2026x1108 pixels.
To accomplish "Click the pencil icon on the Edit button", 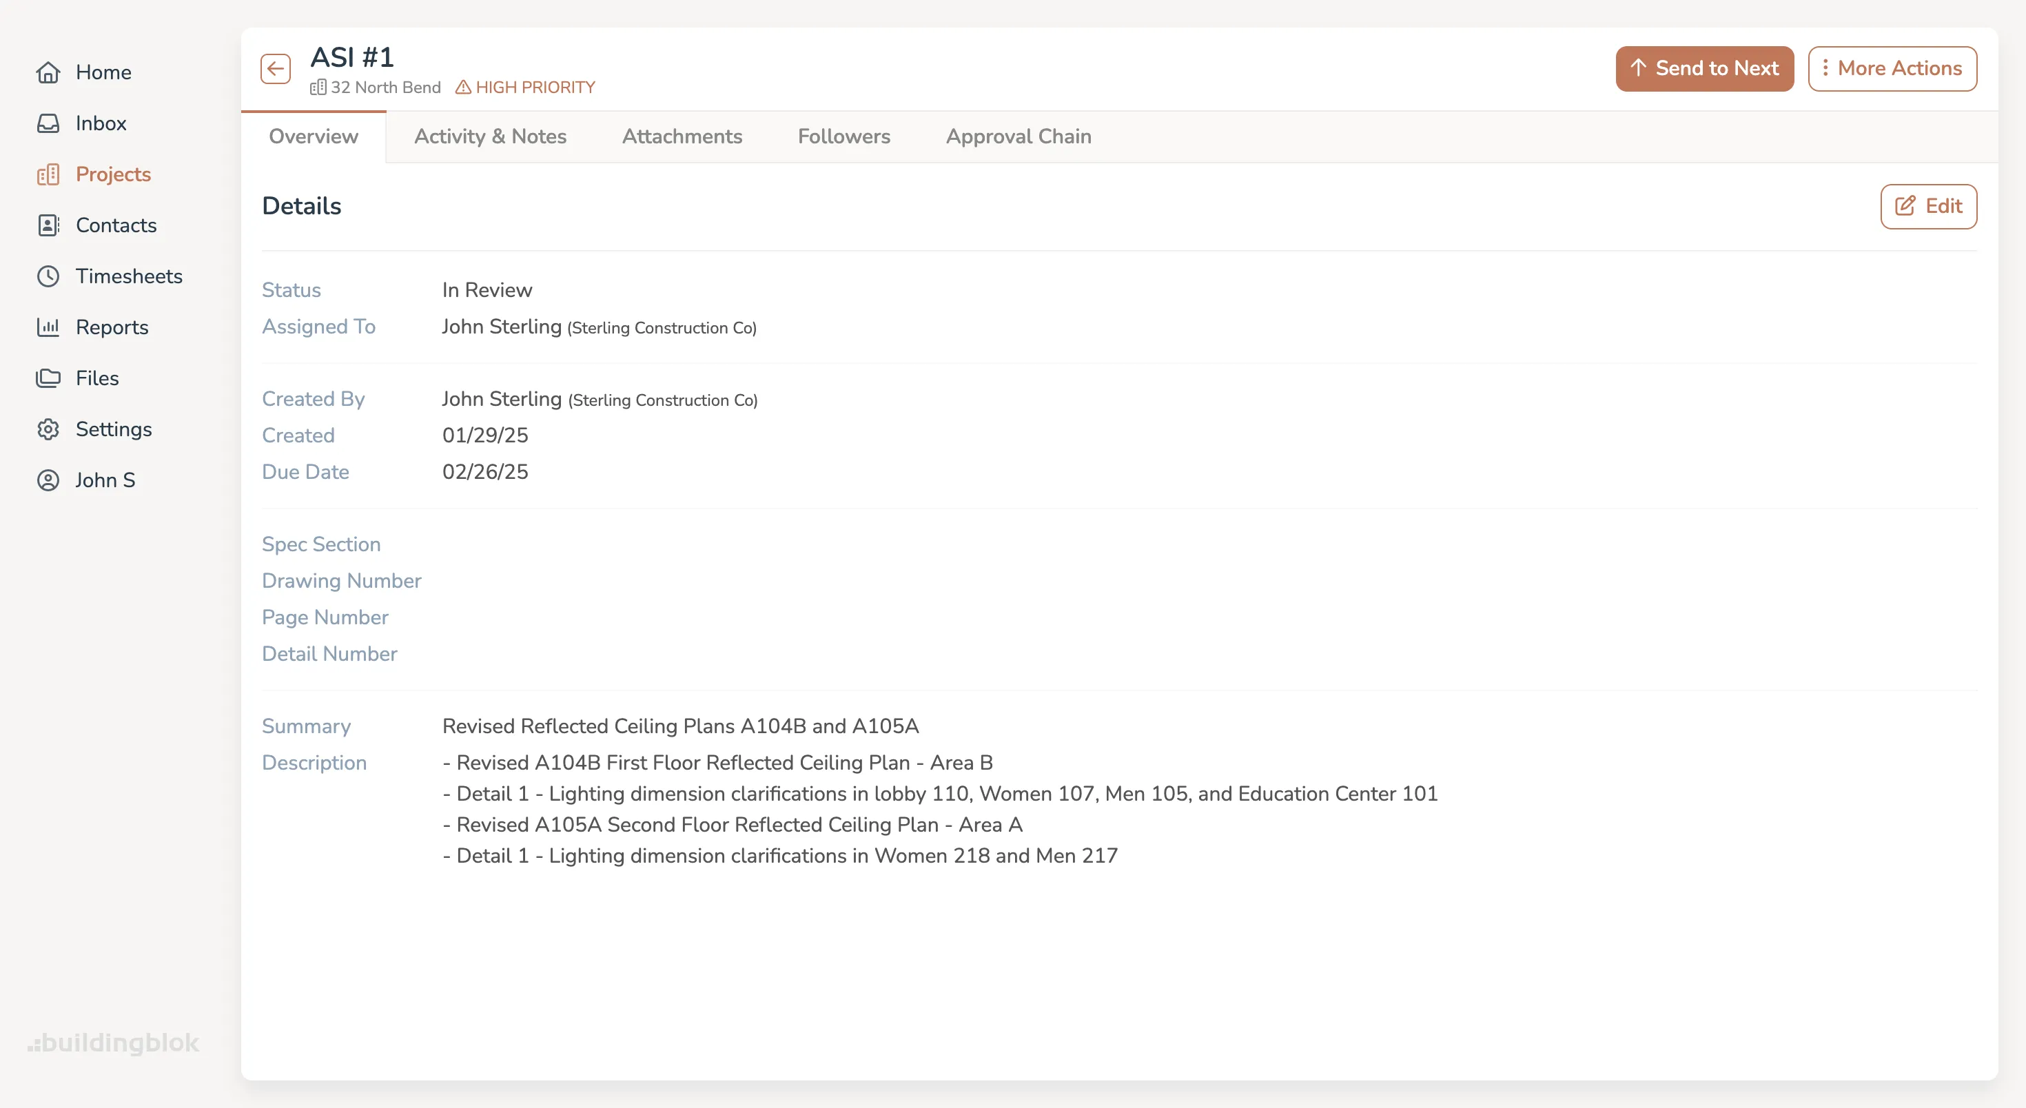I will click(1904, 206).
